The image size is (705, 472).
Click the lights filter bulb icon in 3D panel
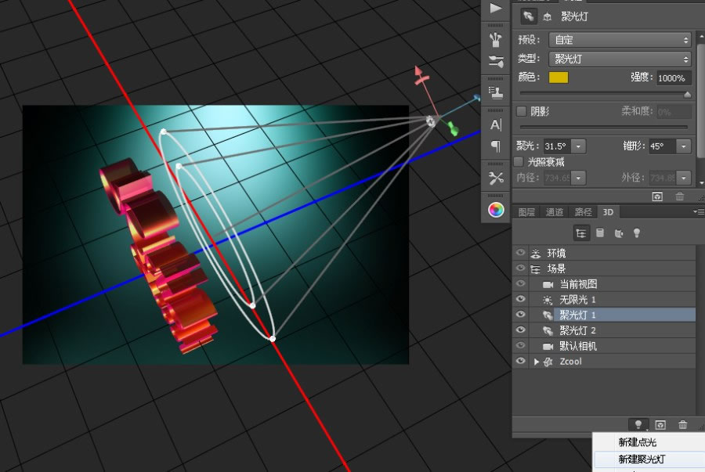pos(637,232)
